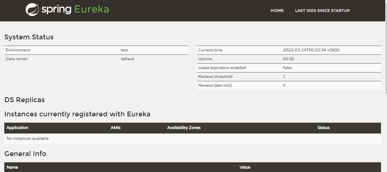Click the System Status heading
This screenshot has height=172, width=387.
click(x=29, y=37)
